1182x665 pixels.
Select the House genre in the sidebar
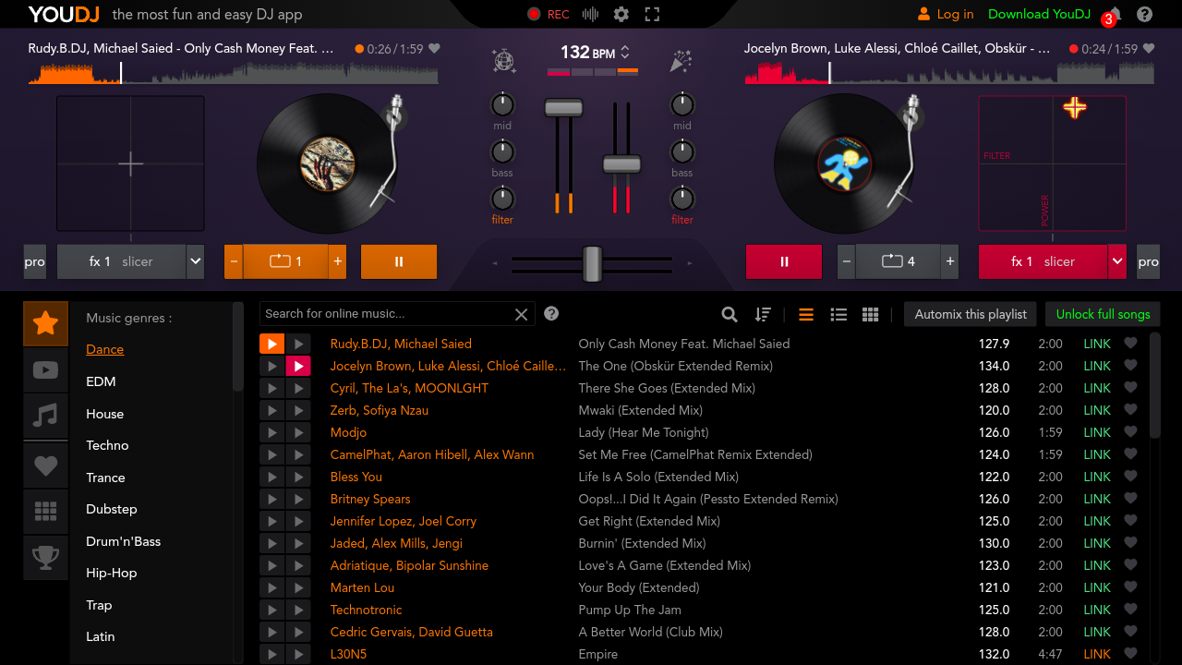(x=104, y=414)
